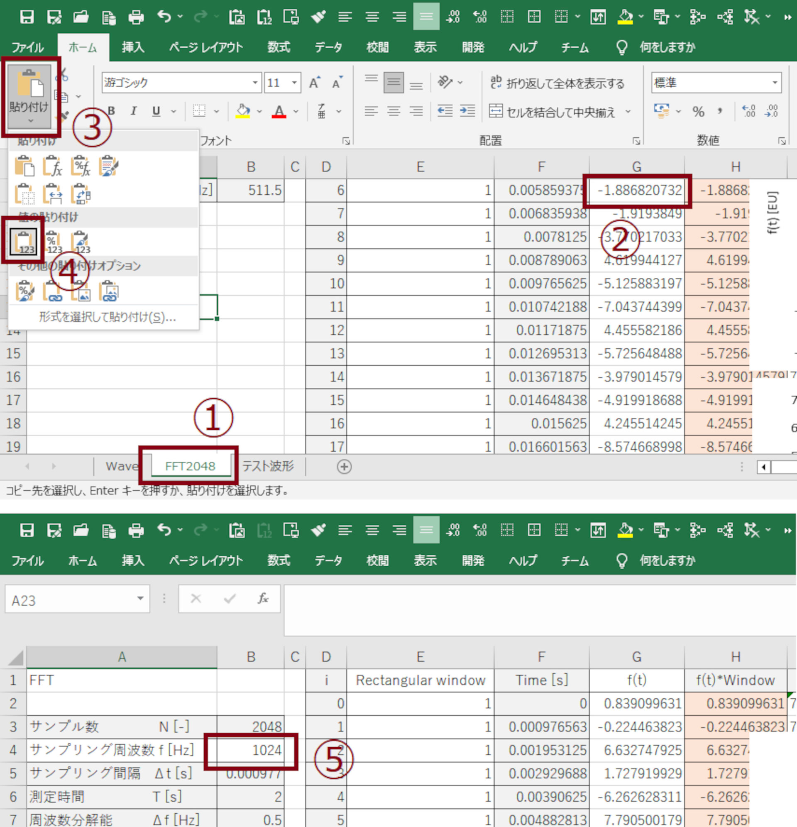
Task: Open 数式 tab in upper ribbon
Action: [279, 47]
